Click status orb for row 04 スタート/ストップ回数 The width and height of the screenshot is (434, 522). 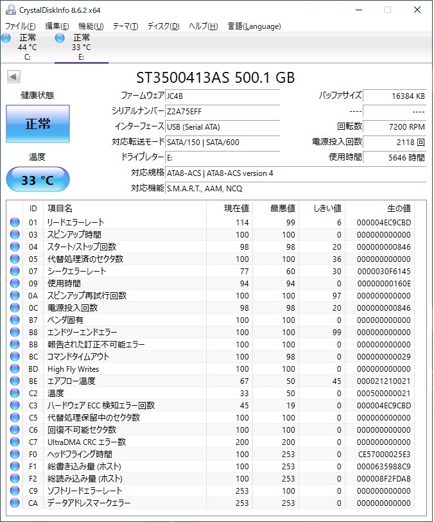(15, 247)
